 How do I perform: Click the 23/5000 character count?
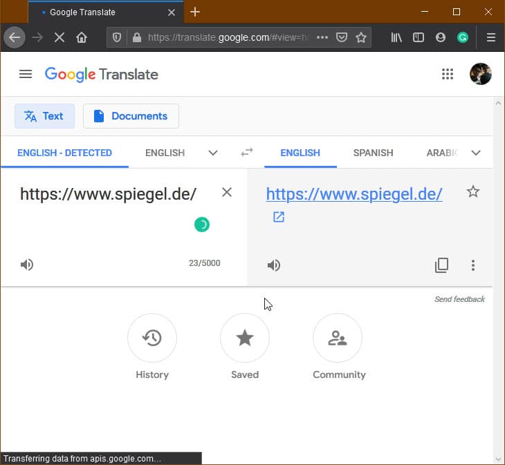pyautogui.click(x=205, y=263)
